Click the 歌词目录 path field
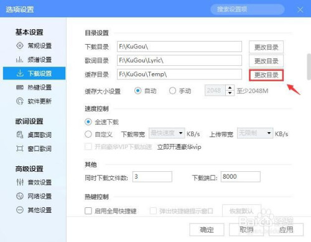311x242 pixels. click(179, 60)
